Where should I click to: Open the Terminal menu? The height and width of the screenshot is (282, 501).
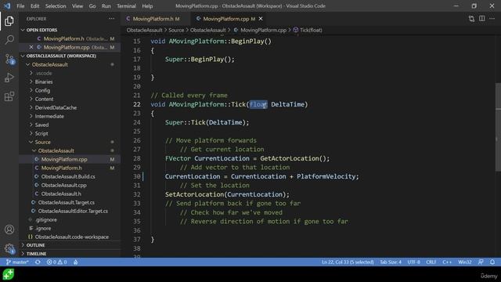(126, 6)
